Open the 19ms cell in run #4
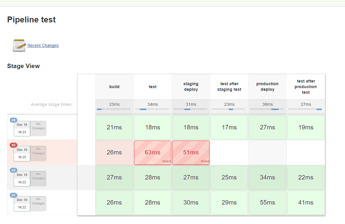The width and height of the screenshot is (345, 224). [306, 128]
